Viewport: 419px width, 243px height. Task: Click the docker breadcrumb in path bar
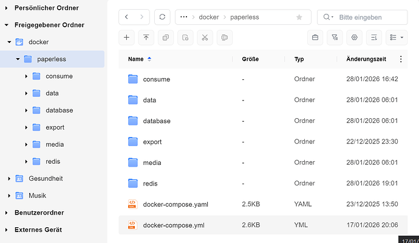point(209,17)
